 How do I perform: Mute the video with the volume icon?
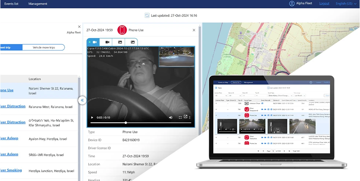[x=170, y=117]
